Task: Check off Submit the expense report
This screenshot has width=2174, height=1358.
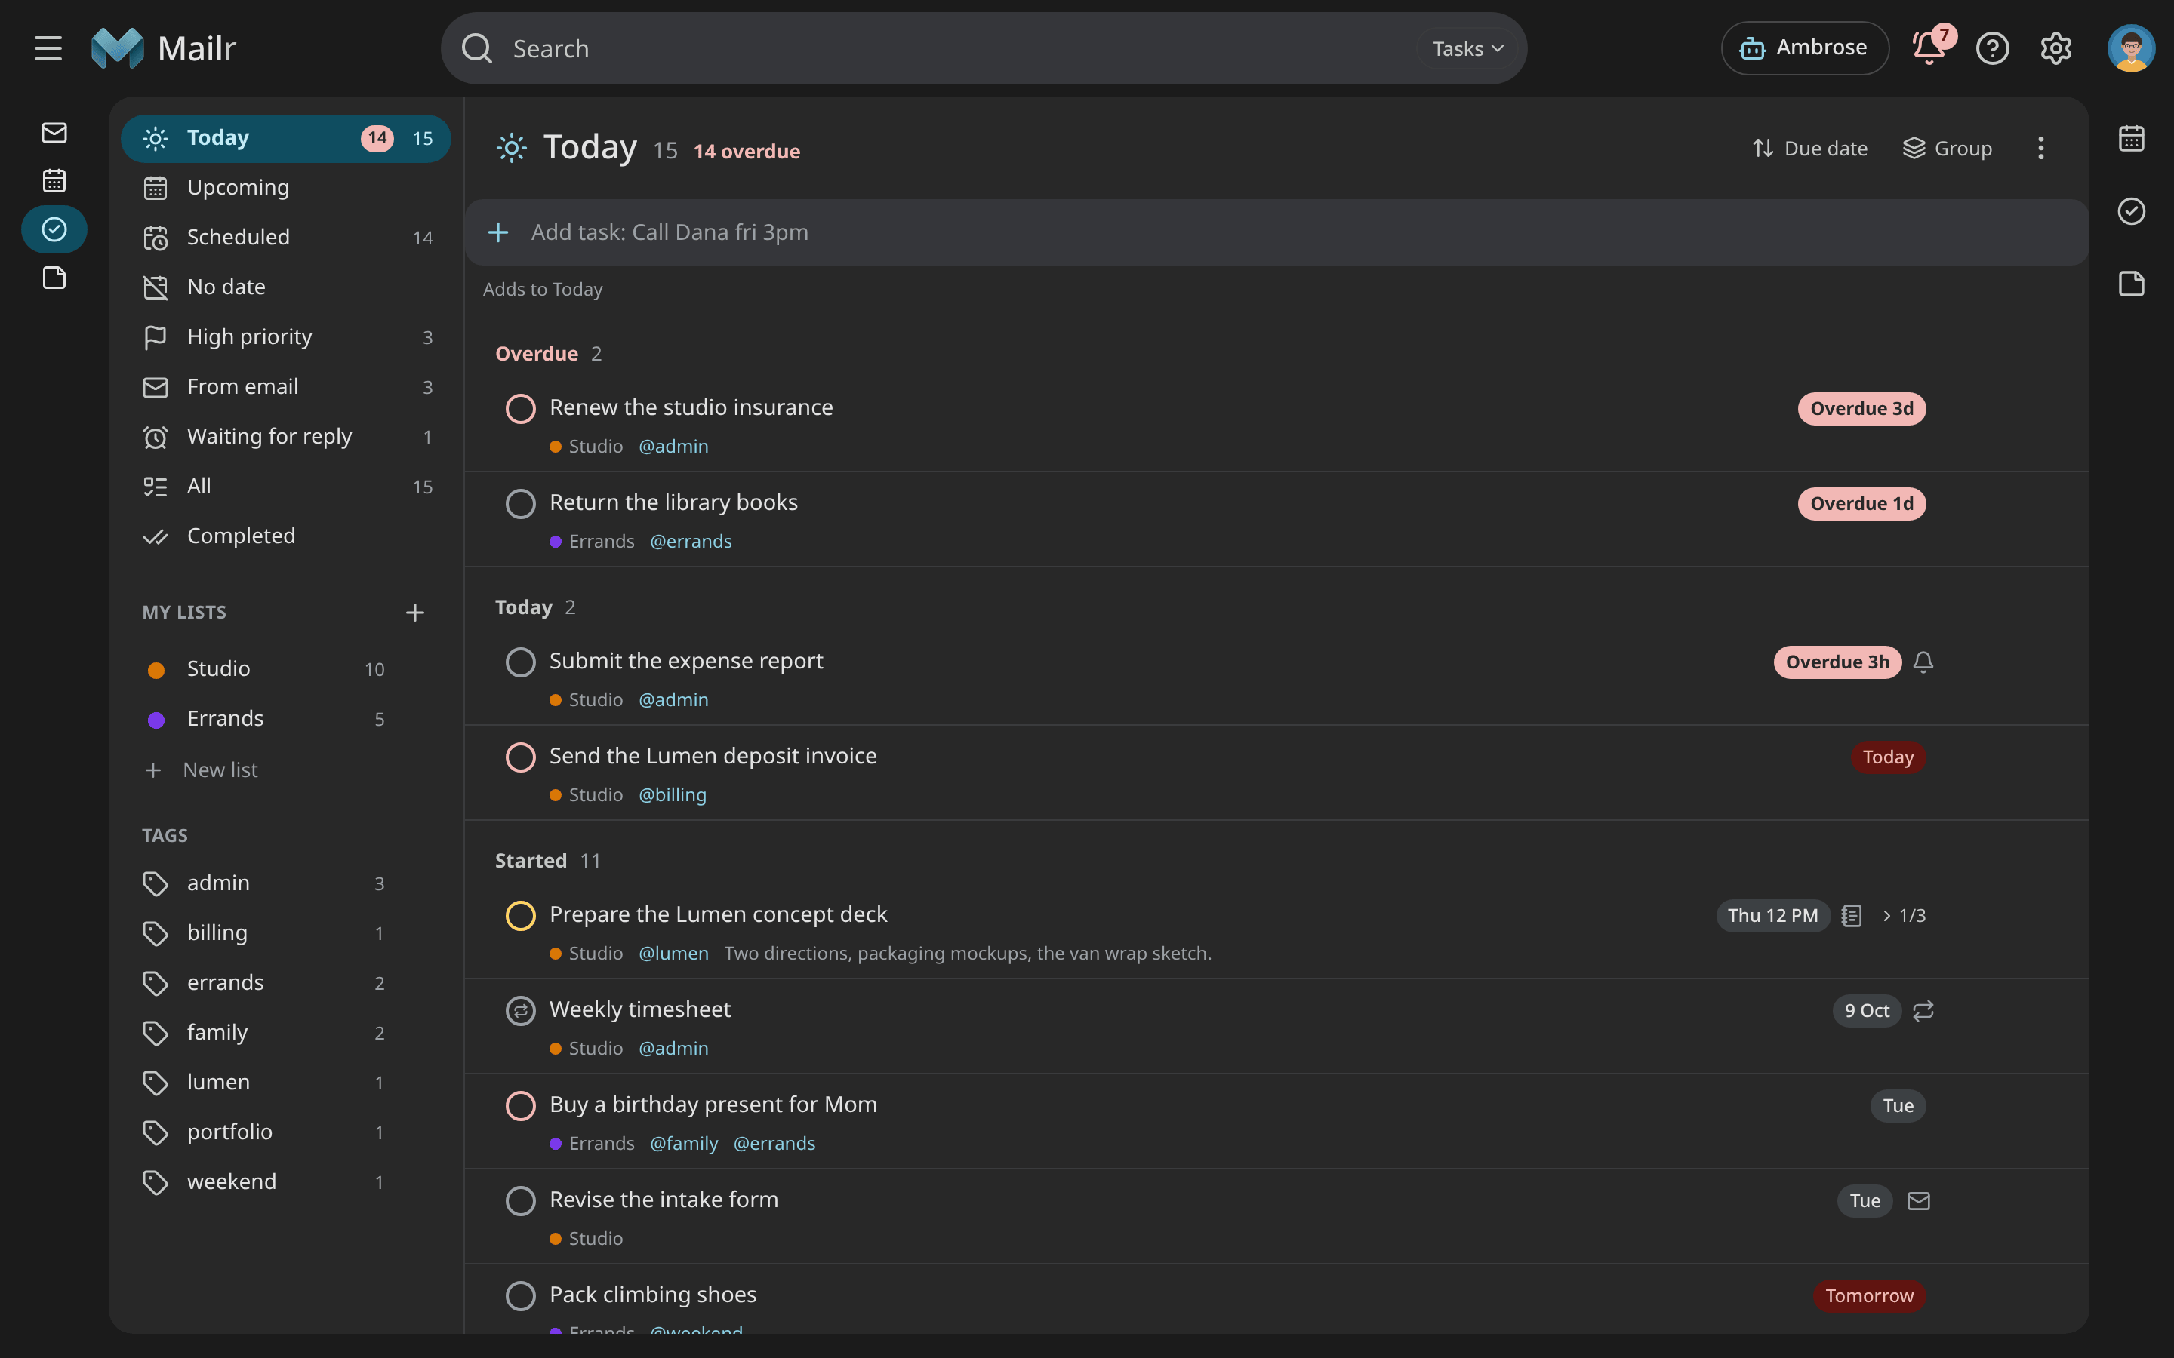Action: coord(520,662)
